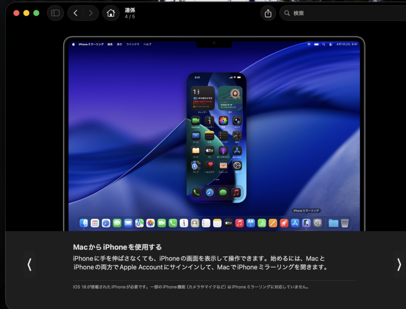This screenshot has width=406, height=309.
Task: Click the Launchpad icon in the Mac Dock
Action: click(x=95, y=223)
